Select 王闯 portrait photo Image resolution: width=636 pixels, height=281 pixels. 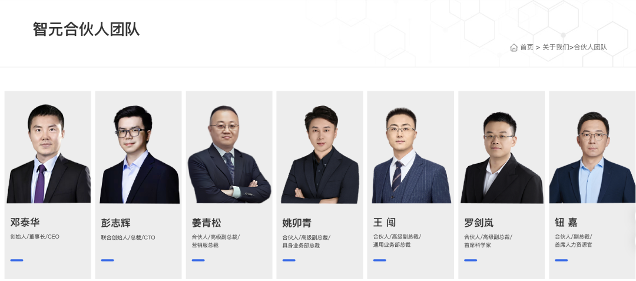(x=410, y=155)
